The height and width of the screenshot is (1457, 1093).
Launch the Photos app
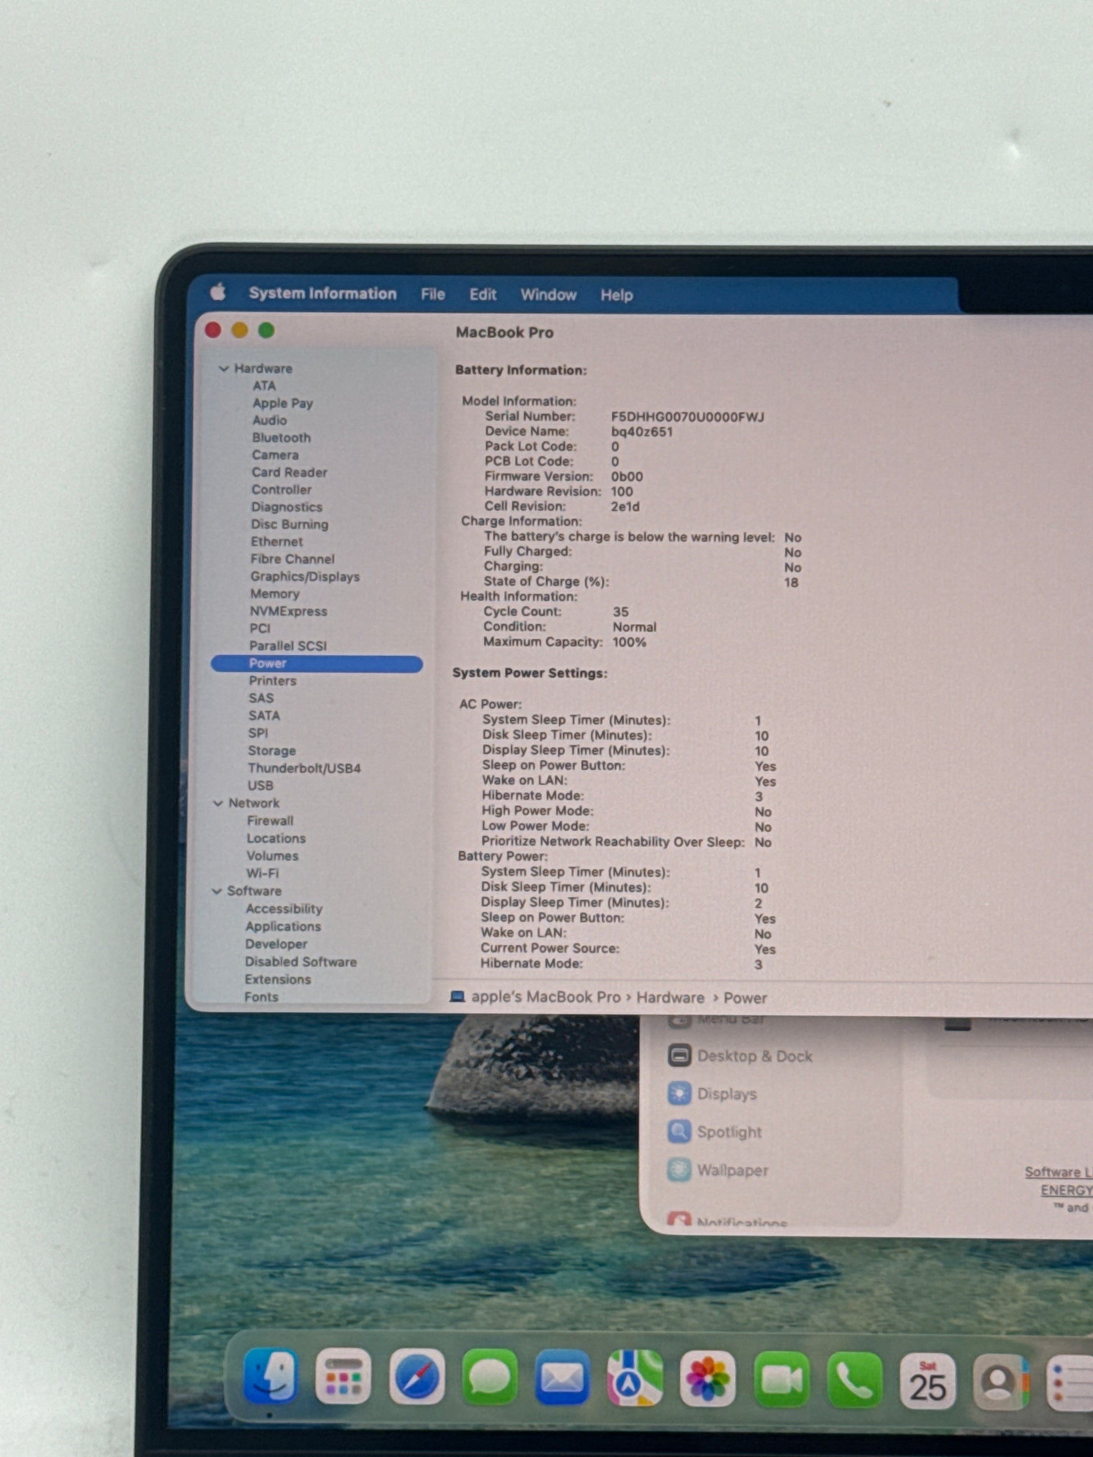point(708,1378)
